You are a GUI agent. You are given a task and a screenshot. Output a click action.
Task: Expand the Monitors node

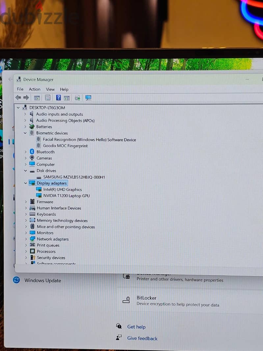(26, 233)
